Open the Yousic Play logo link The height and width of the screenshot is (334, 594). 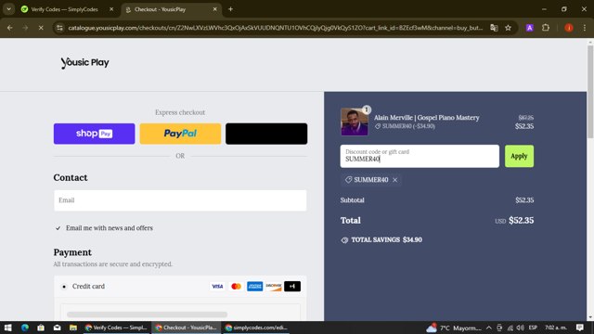pos(84,63)
